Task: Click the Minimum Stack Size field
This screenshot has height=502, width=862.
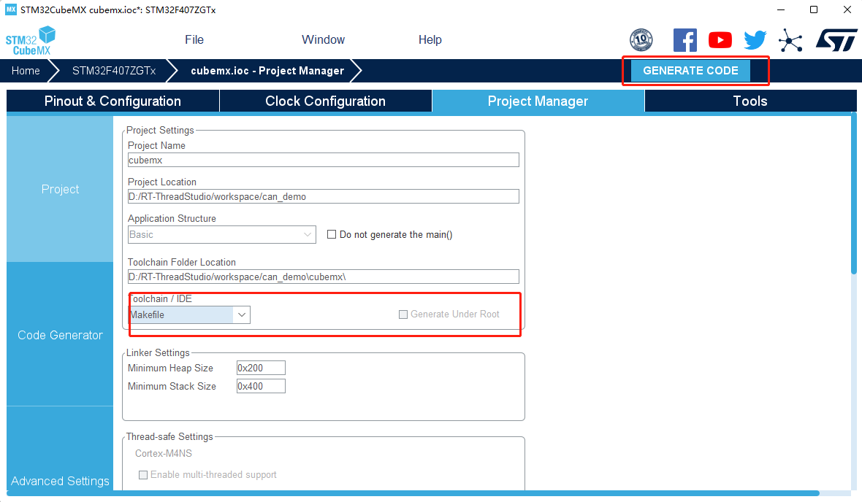Action: [x=261, y=386]
